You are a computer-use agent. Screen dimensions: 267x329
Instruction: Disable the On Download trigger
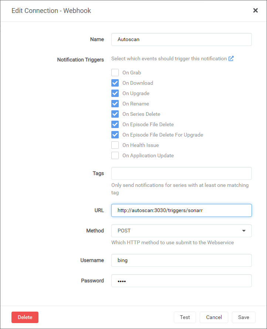pyautogui.click(x=115, y=83)
